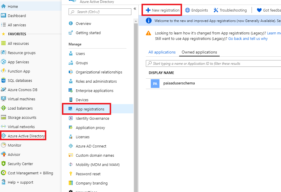The height and width of the screenshot is (192, 281).
Task: Select the Owned applications tab
Action: 199,52
